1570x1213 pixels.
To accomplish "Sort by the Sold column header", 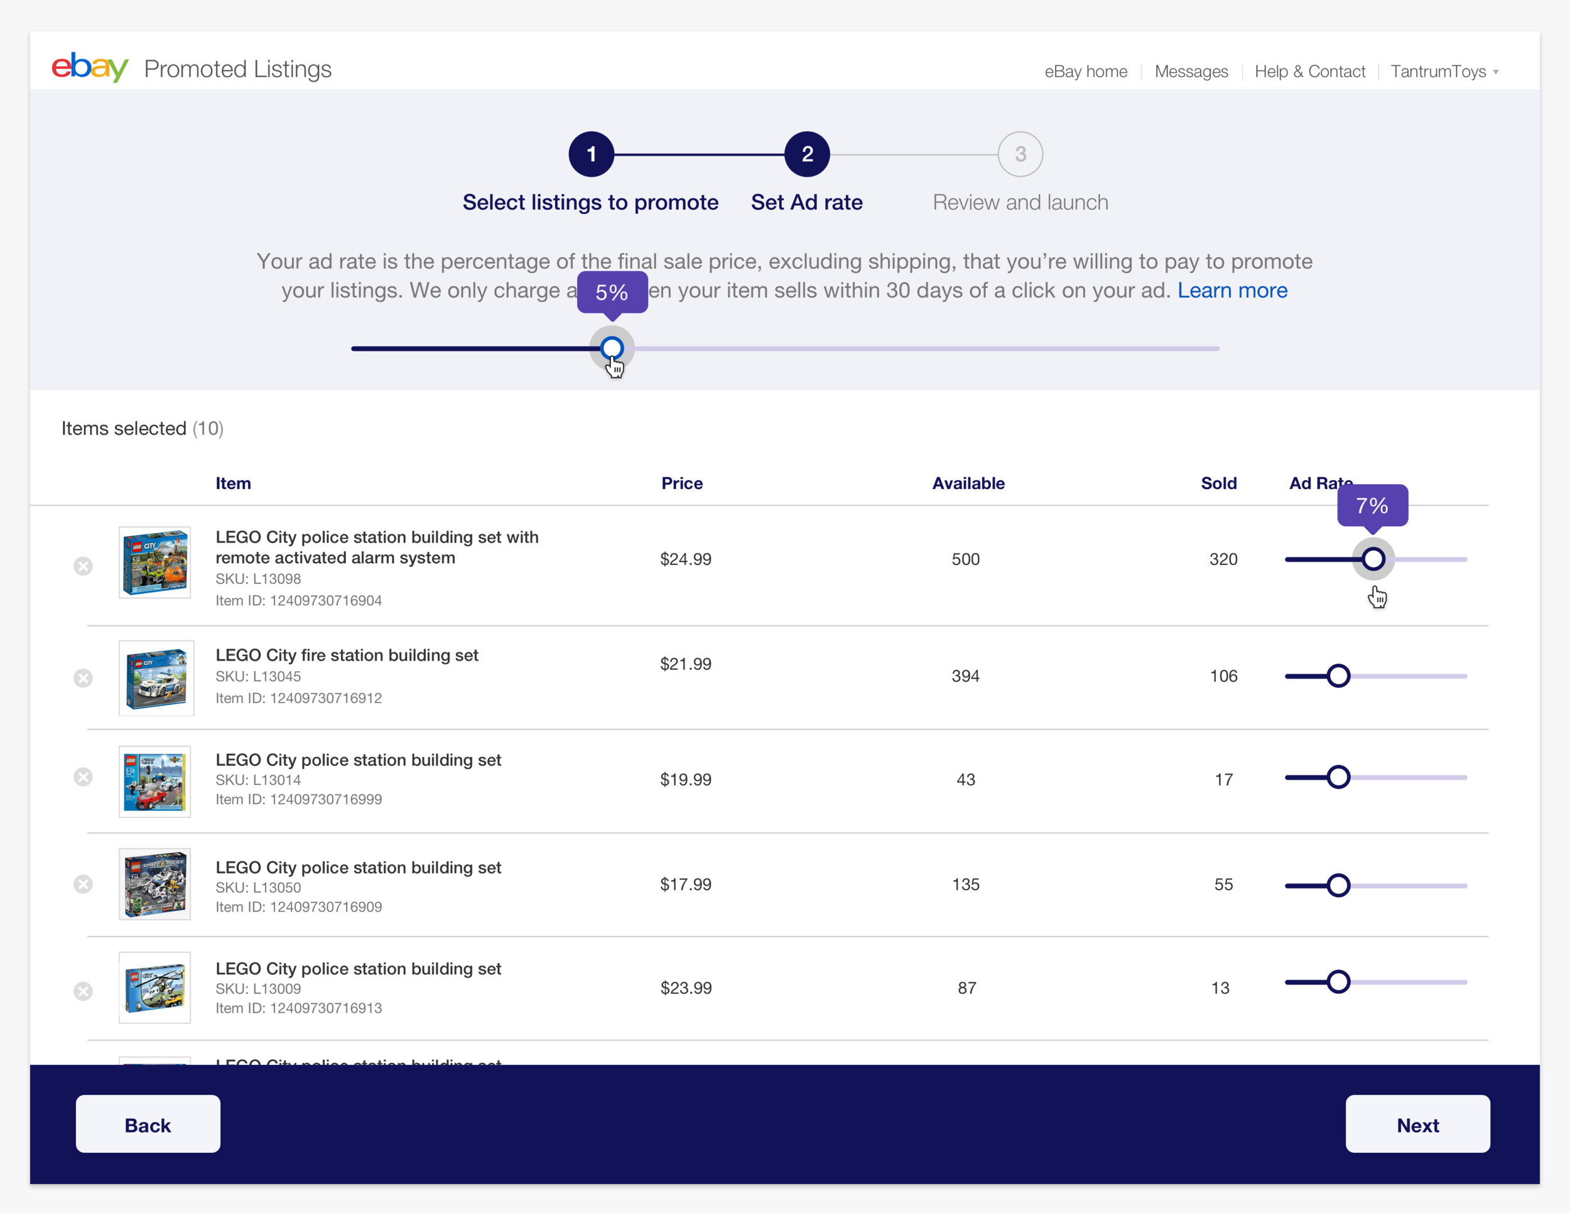I will (x=1218, y=483).
